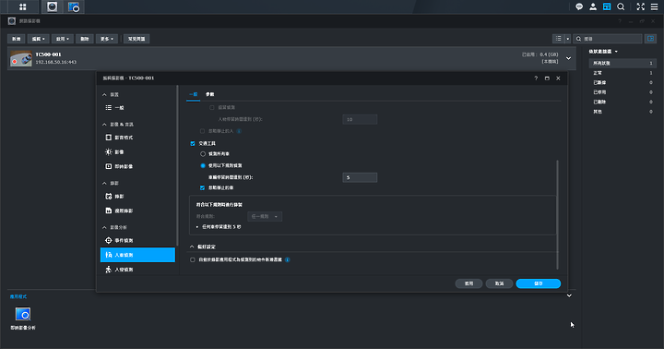Screen dimensions: 664x349
Task: Click dialog content vertical scrollbar
Action: 557,214
